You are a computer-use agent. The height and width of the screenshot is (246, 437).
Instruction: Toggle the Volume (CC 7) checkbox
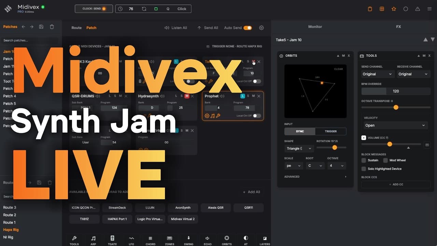(364, 138)
